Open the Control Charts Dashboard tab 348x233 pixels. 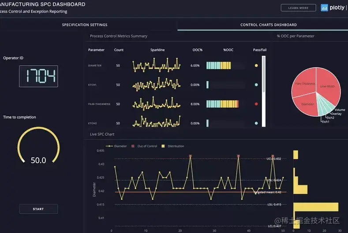click(x=269, y=25)
